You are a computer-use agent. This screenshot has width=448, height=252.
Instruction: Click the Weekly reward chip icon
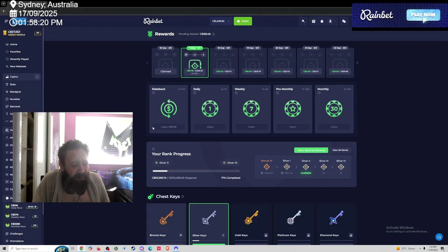point(251,108)
